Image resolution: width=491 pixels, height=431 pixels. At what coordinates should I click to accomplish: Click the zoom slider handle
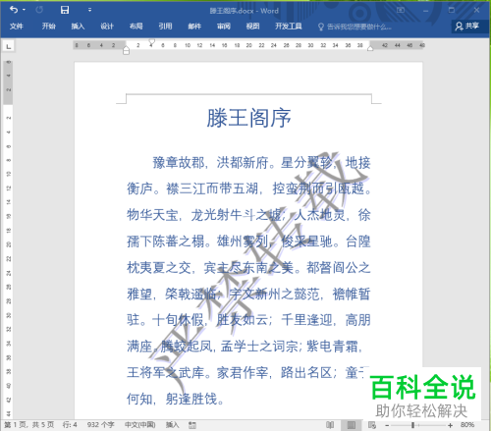pyautogui.click(x=412, y=425)
